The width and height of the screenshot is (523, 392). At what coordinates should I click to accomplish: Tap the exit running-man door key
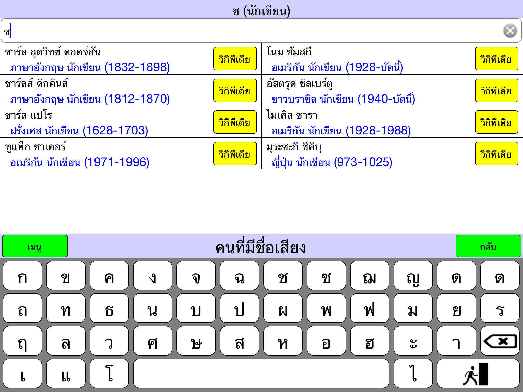478,373
